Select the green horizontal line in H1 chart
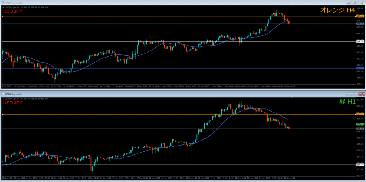The image size is (366, 182). 143,124
